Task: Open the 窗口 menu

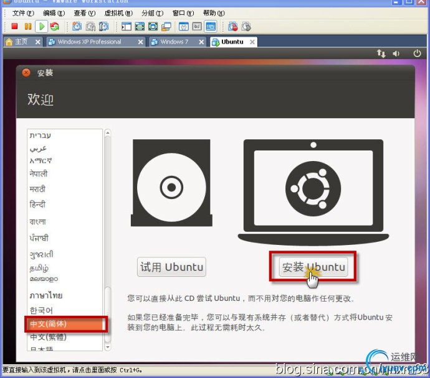Action: click(183, 13)
